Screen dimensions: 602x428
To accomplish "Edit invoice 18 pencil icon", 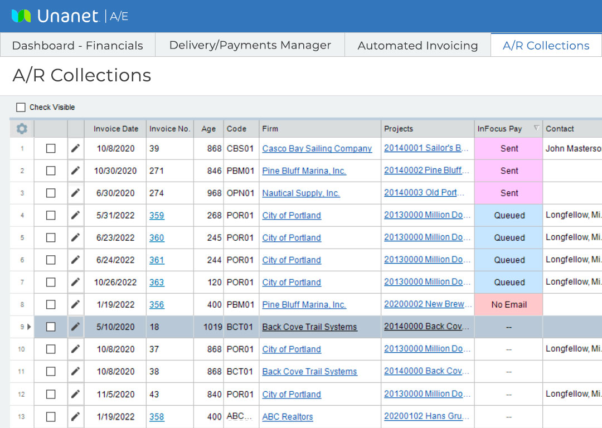I will tap(76, 327).
